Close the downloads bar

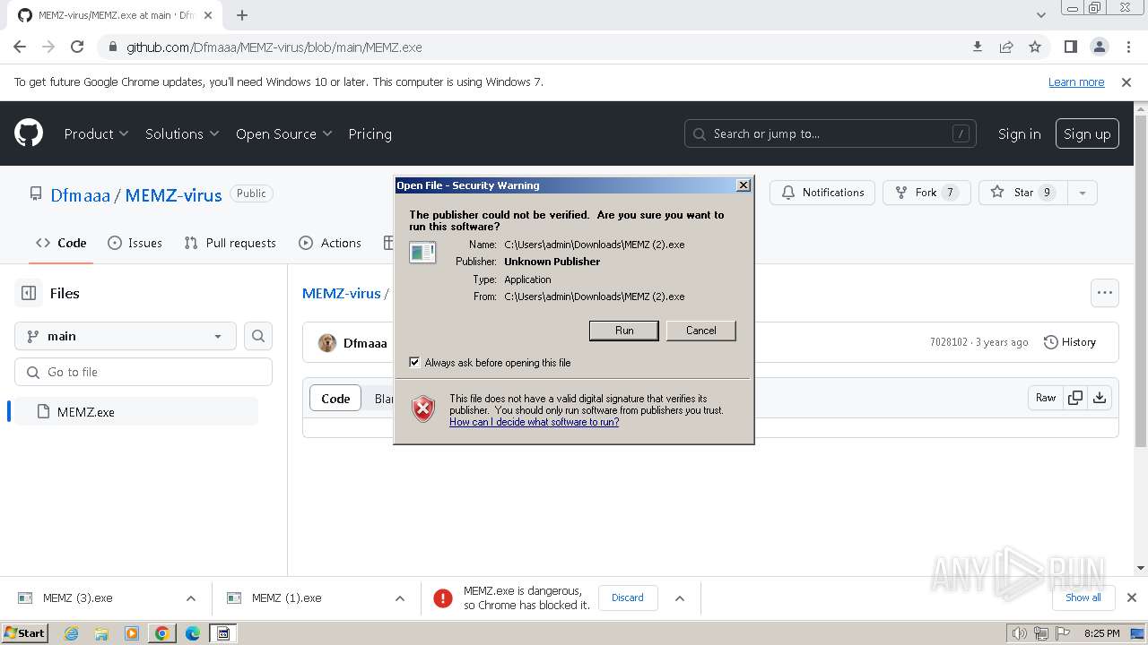pyautogui.click(x=1132, y=598)
